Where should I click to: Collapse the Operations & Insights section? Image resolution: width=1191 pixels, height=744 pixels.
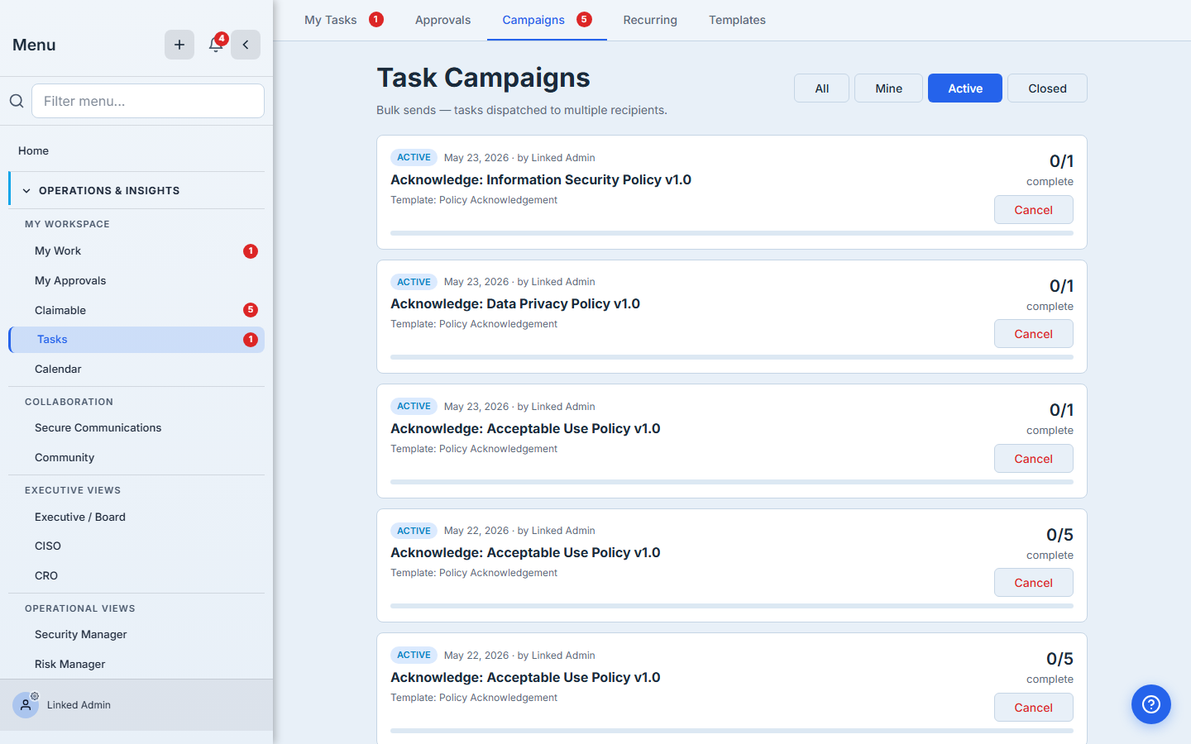point(136,190)
